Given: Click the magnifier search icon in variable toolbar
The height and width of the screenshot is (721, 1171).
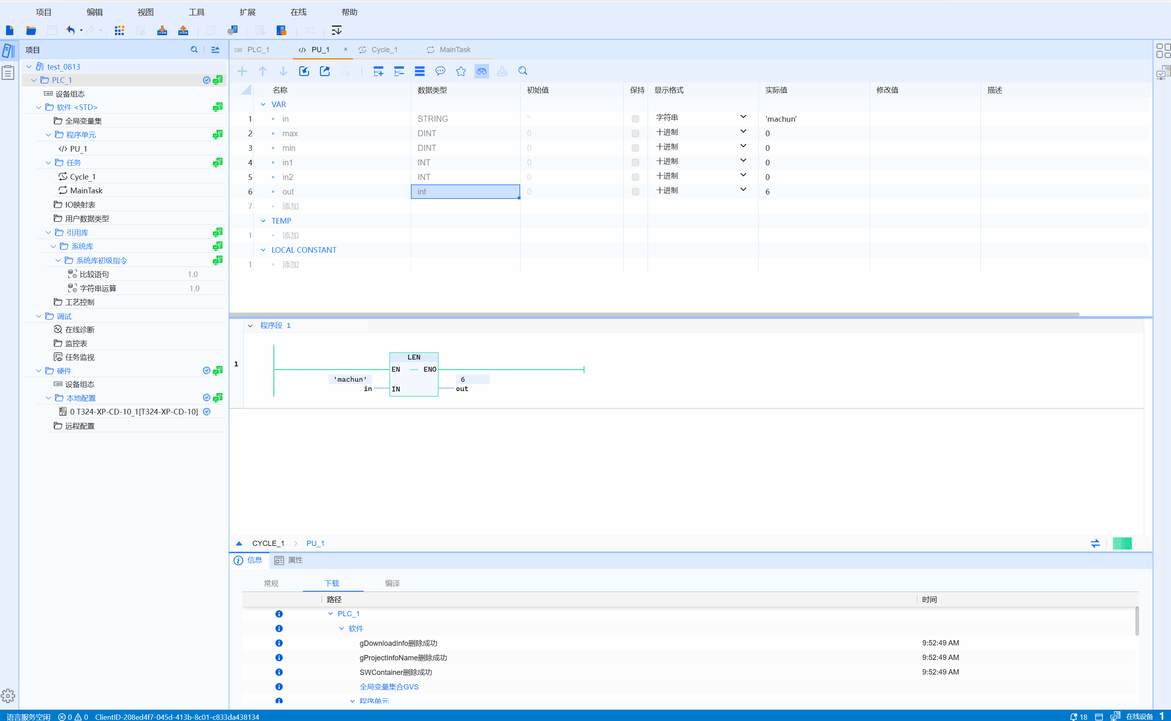Looking at the screenshot, I should pyautogui.click(x=523, y=72).
